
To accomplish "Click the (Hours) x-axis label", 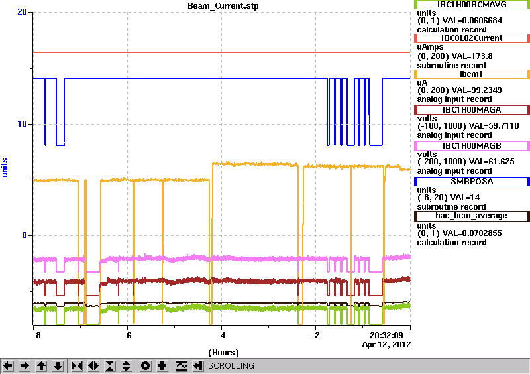I will 223,353.
